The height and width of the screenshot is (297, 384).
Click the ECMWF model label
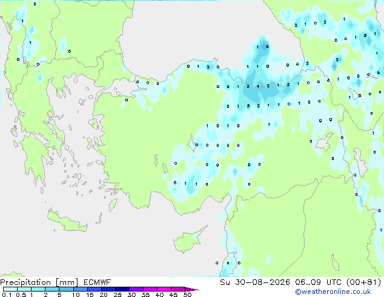[x=98, y=282]
